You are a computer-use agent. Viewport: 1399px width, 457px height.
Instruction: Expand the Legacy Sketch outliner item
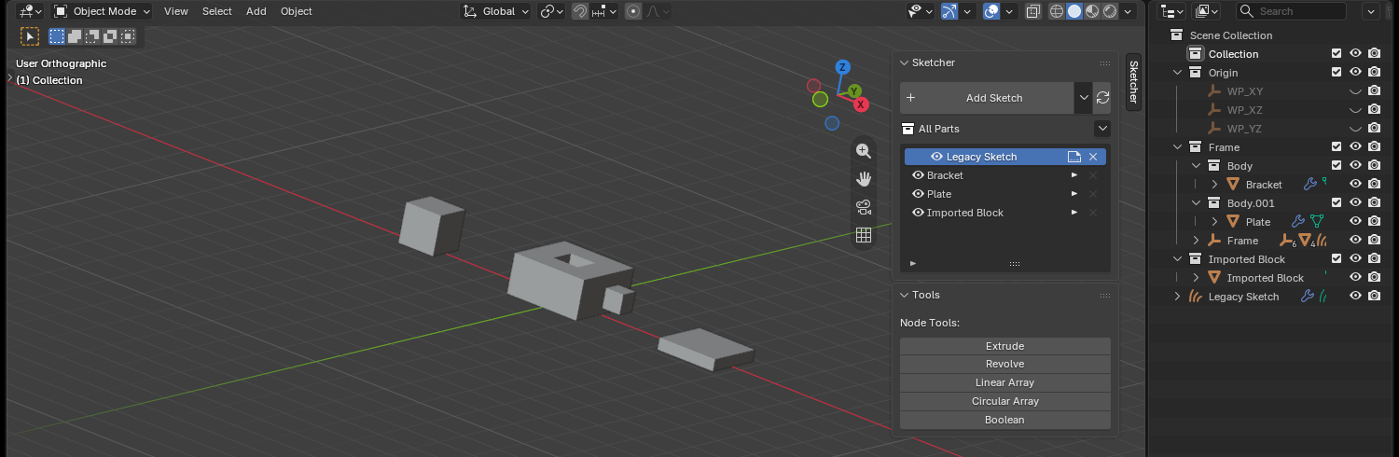pos(1177,297)
